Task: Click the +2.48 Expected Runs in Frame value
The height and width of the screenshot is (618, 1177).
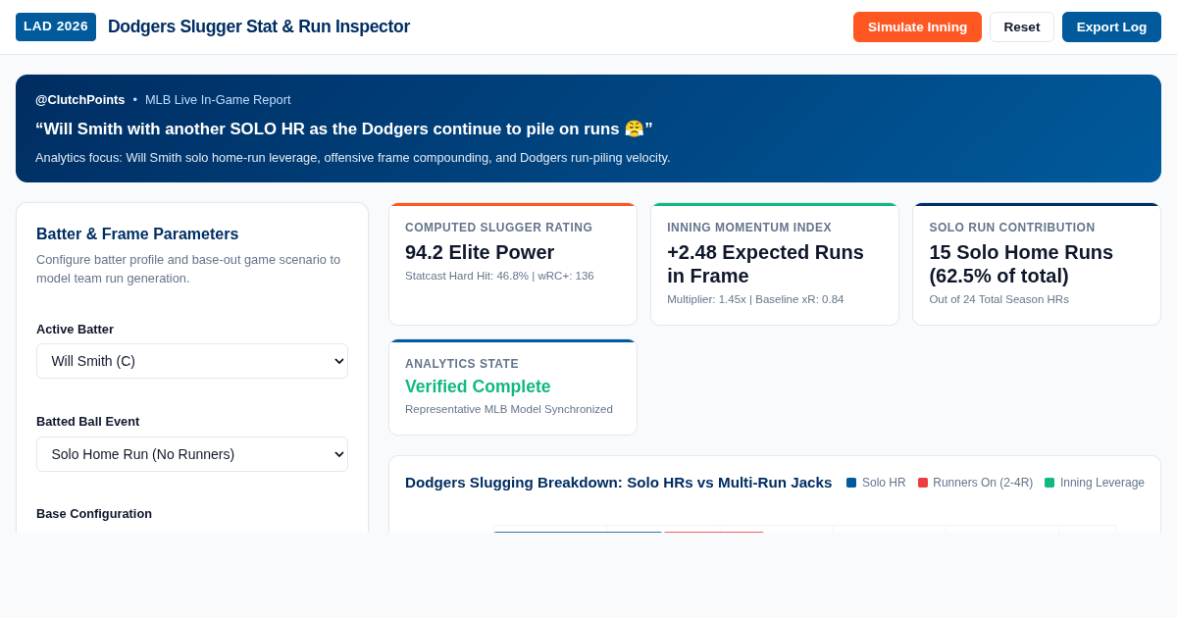Action: point(765,264)
